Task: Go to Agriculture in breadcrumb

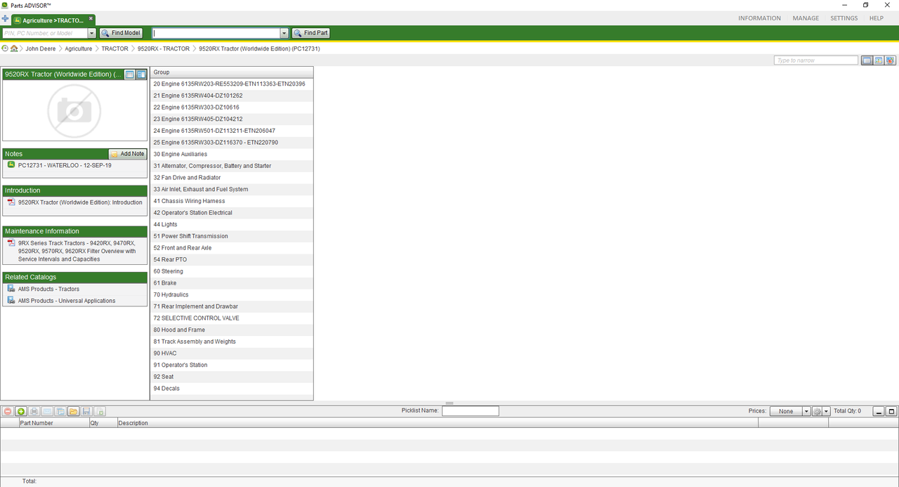Action: point(79,48)
